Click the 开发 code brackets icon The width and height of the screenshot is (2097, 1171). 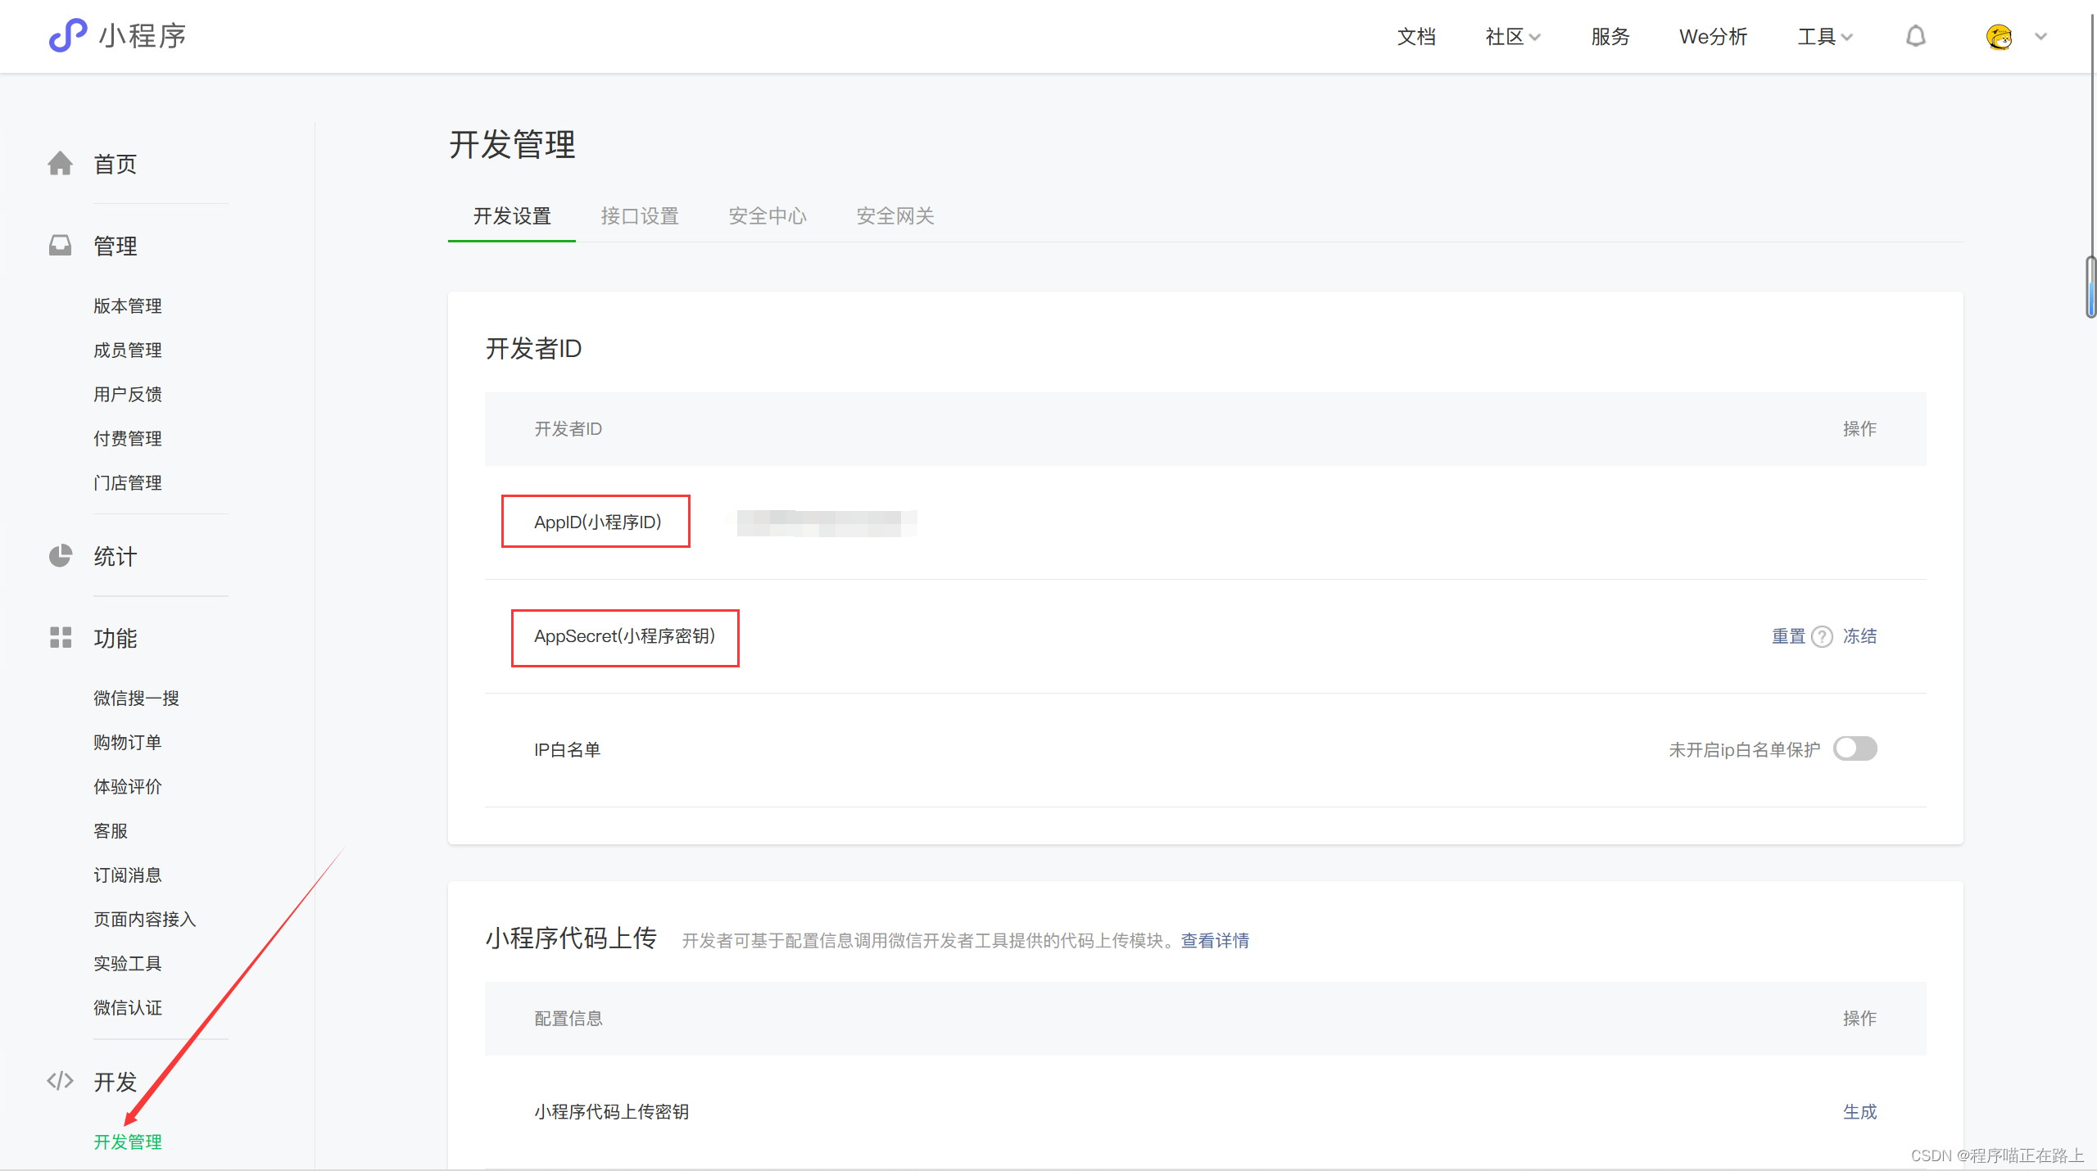tap(60, 1081)
